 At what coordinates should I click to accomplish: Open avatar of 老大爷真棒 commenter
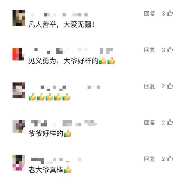pyautogui.click(x=19, y=163)
